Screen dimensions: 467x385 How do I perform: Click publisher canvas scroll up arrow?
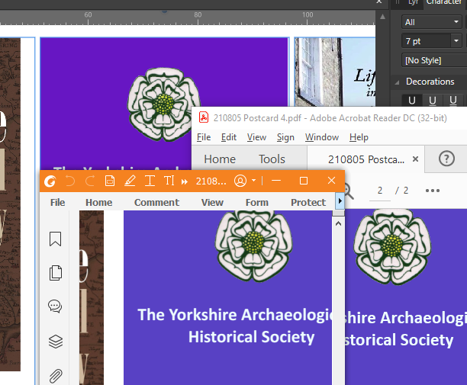click(382, 17)
